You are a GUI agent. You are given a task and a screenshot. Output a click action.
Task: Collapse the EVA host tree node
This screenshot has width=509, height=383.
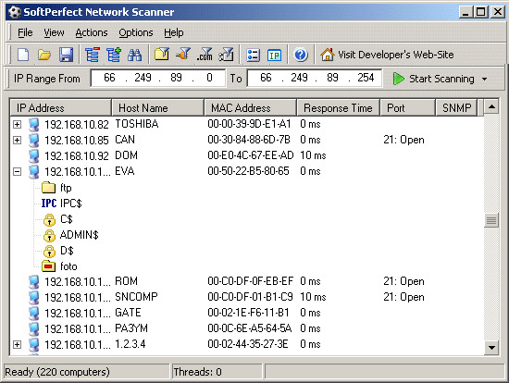(x=18, y=171)
